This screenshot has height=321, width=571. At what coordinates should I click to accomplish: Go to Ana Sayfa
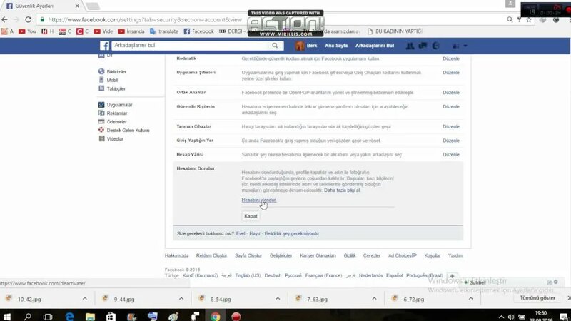[x=336, y=46]
